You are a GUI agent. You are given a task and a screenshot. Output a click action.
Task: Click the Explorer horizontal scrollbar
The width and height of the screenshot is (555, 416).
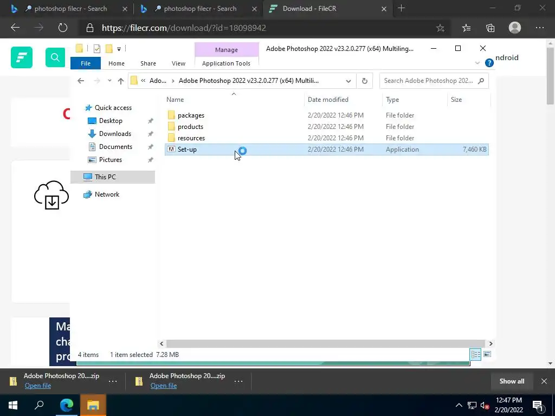point(325,343)
